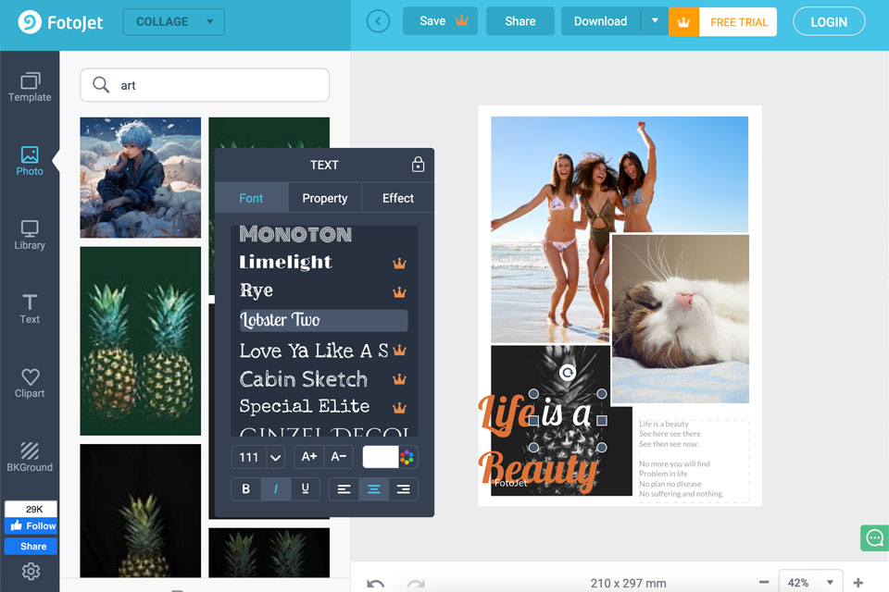The width and height of the screenshot is (889, 592).
Task: Click the back arrow circle button
Action: point(378,21)
